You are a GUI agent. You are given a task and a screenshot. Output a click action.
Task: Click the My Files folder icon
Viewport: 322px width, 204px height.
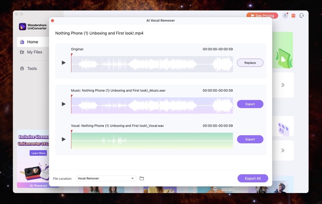[x=22, y=52]
